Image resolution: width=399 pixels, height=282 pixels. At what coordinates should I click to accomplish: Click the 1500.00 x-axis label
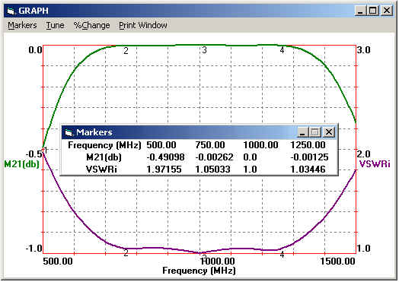click(x=337, y=261)
